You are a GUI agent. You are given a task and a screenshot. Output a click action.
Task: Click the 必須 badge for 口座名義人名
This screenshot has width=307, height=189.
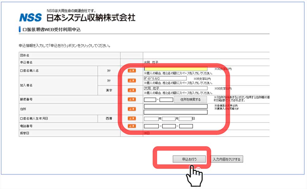(x=132, y=71)
